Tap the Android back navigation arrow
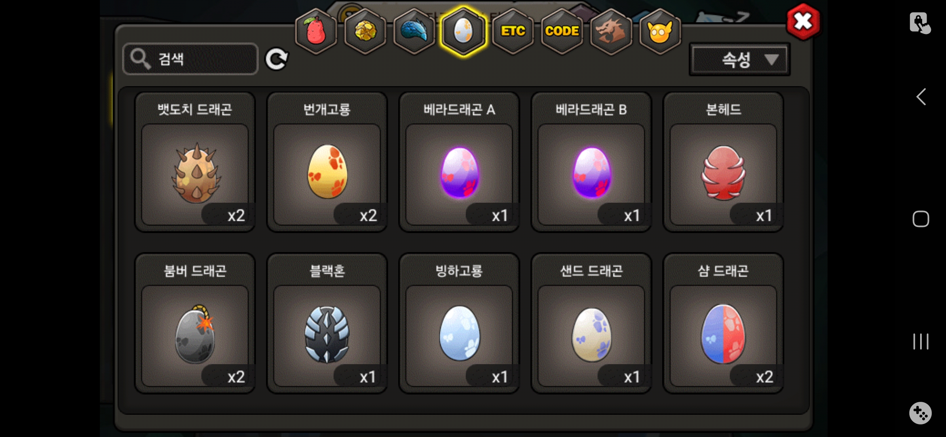 (921, 97)
